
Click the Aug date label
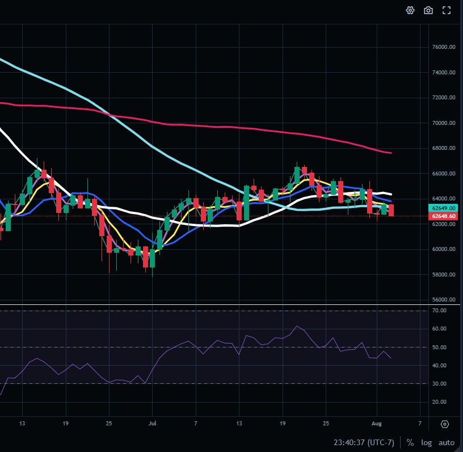[377, 424]
